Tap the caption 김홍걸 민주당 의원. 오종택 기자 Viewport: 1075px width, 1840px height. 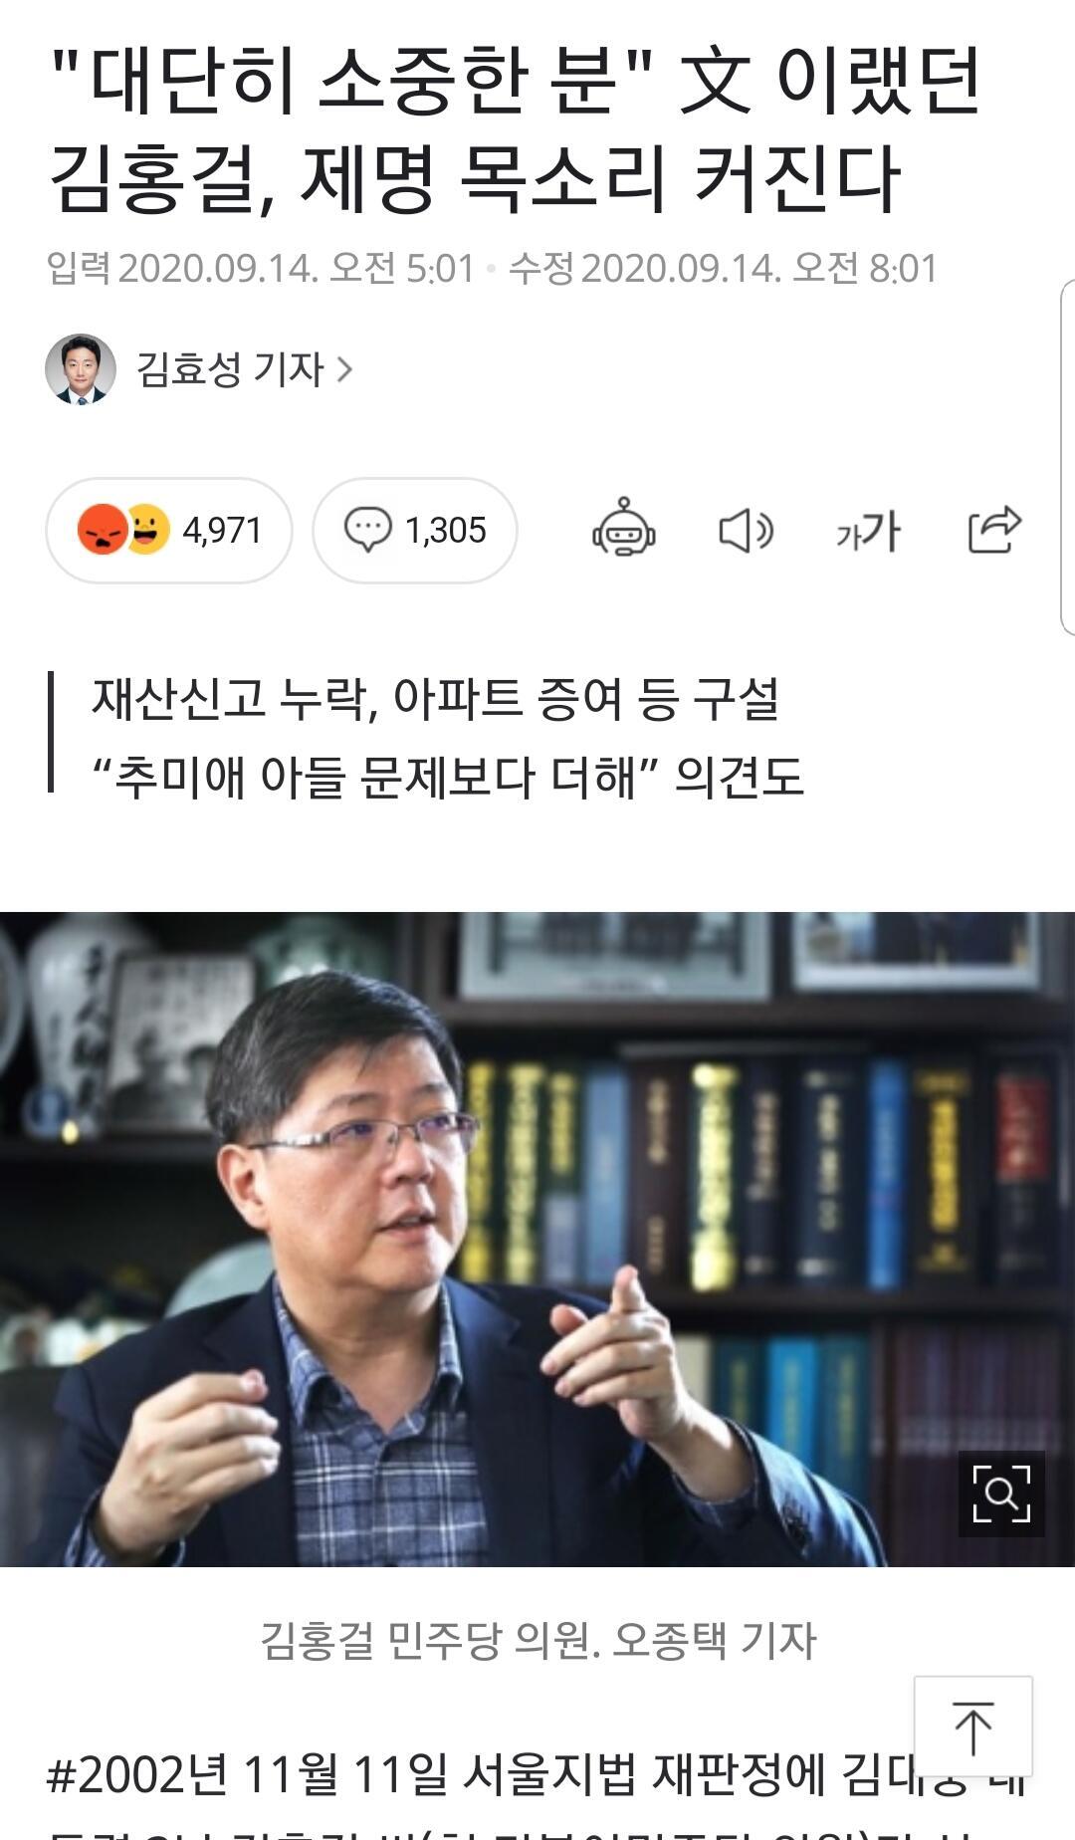[537, 1640]
